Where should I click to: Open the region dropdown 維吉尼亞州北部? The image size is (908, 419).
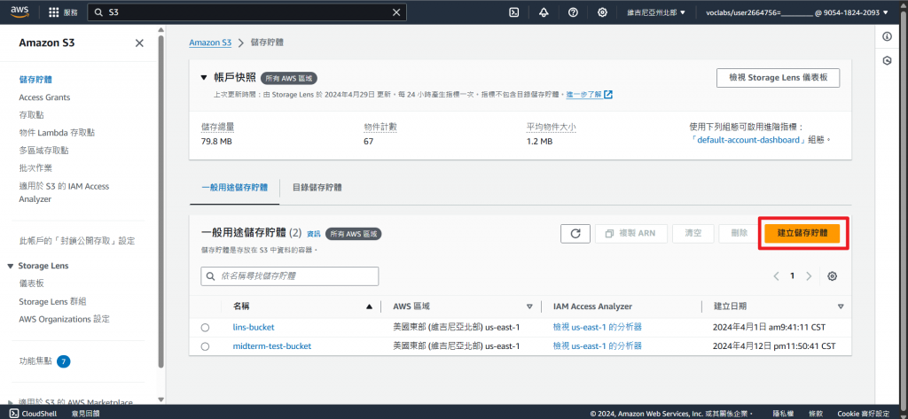pyautogui.click(x=657, y=12)
